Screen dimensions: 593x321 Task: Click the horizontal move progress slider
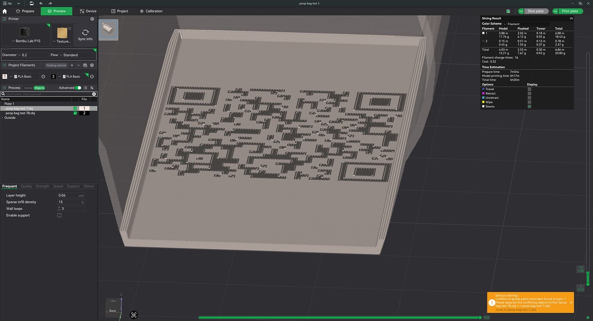click(339, 318)
